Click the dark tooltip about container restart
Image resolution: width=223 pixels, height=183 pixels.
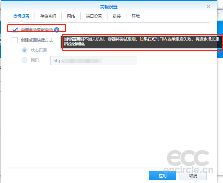pos(141,41)
